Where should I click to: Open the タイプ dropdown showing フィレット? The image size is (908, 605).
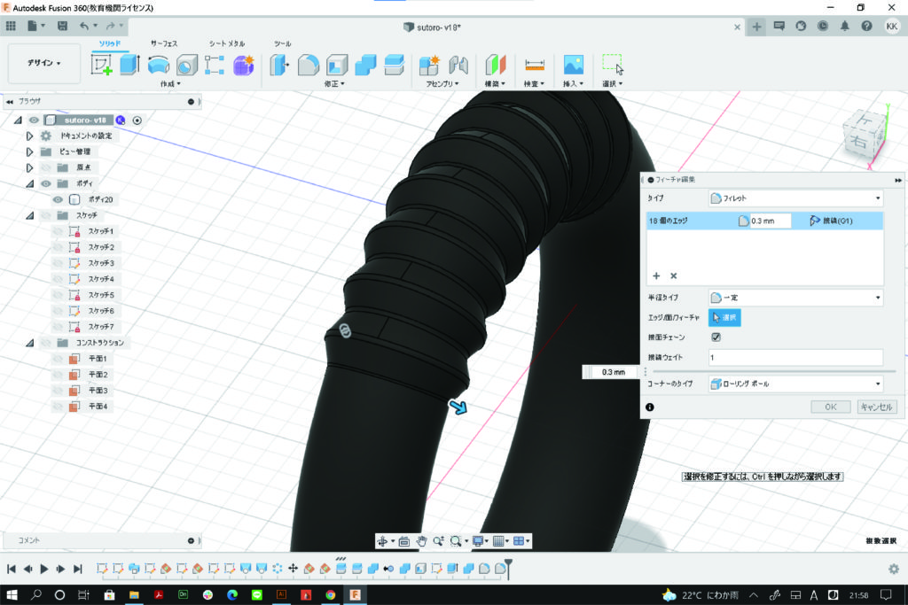[x=795, y=198]
